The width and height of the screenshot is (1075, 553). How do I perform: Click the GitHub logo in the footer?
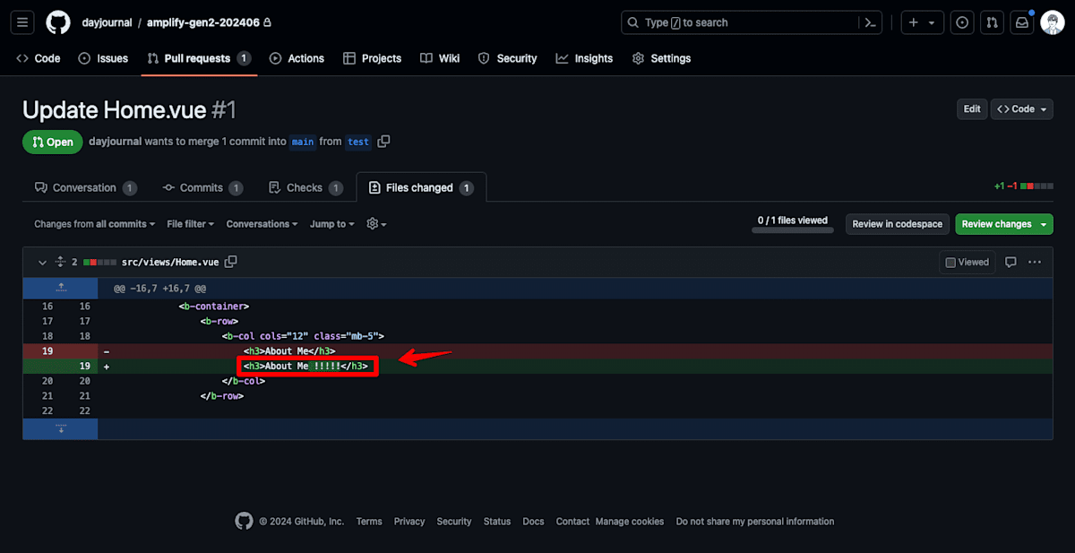(244, 521)
